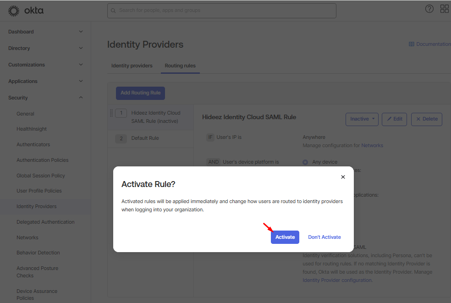The image size is (451, 303).
Task: Click the pencil icon on Edit button
Action: [390, 119]
